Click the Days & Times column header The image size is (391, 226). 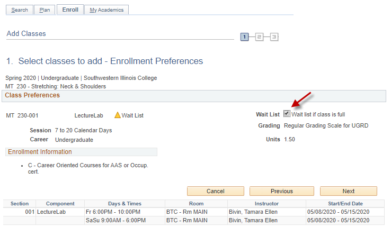tap(125, 204)
